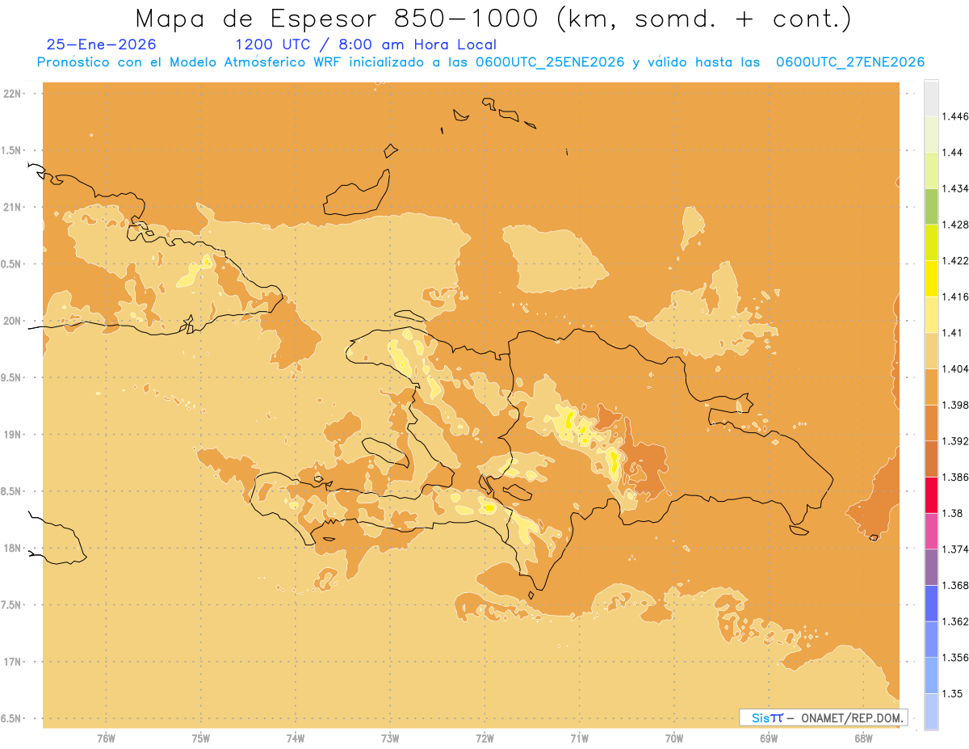Click the "1.416" colorbar value
Screen dimensions: 969x749
click(x=955, y=297)
